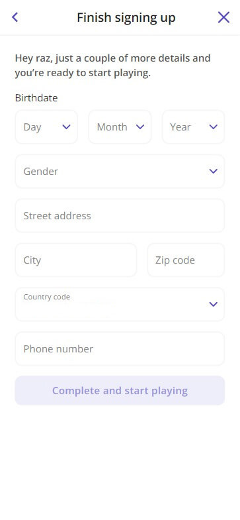Expand the Gender selector

click(120, 171)
